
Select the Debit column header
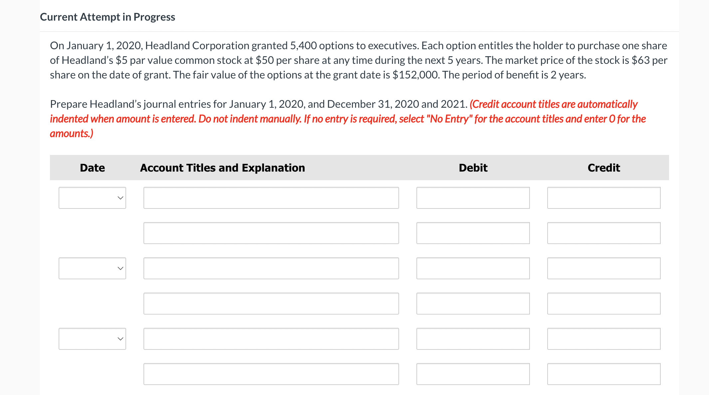click(473, 168)
